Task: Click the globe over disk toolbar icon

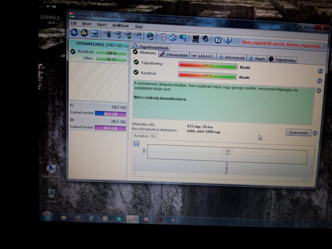Action: coord(150,36)
